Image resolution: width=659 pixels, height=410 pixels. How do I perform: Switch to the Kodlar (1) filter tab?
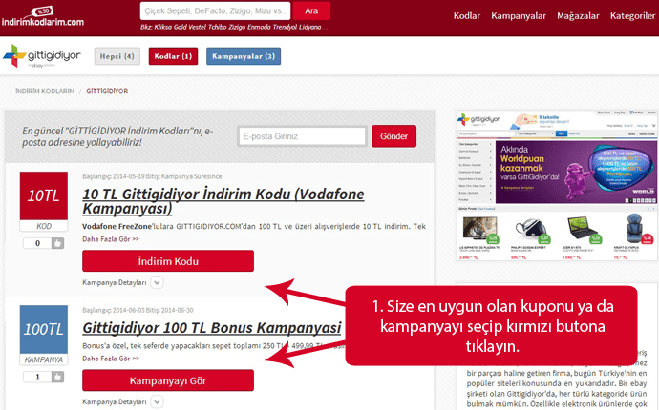coord(173,57)
